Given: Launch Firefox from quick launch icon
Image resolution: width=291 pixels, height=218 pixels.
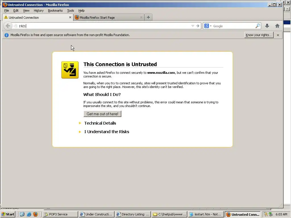Looking at the screenshot, I should coord(35,214).
